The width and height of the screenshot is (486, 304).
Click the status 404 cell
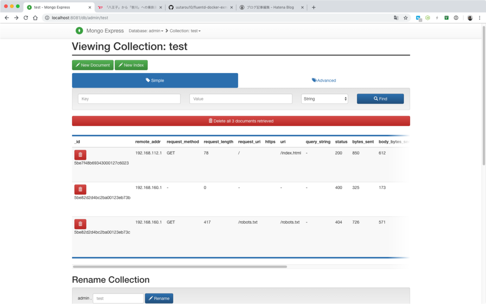click(x=338, y=222)
